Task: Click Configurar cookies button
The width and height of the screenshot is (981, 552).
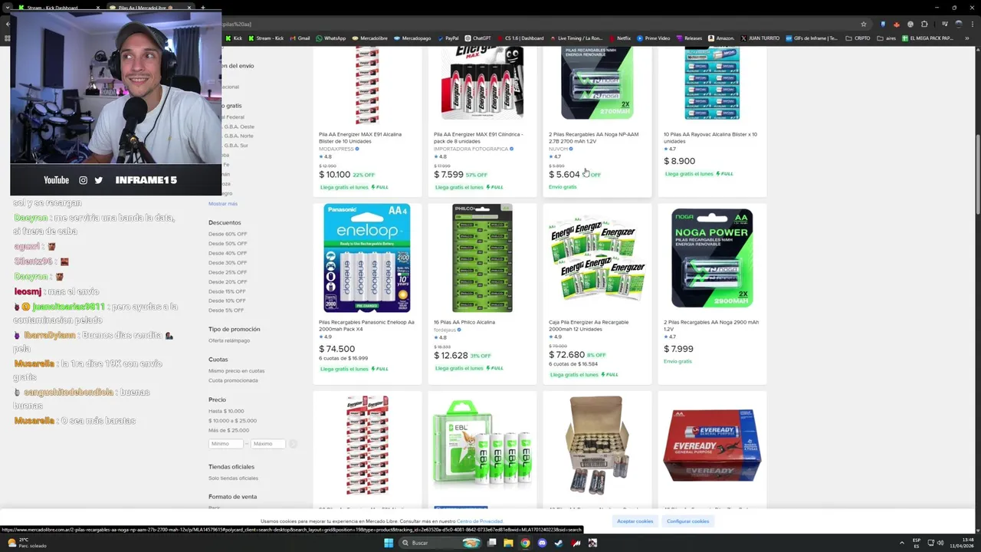Action: 687,521
